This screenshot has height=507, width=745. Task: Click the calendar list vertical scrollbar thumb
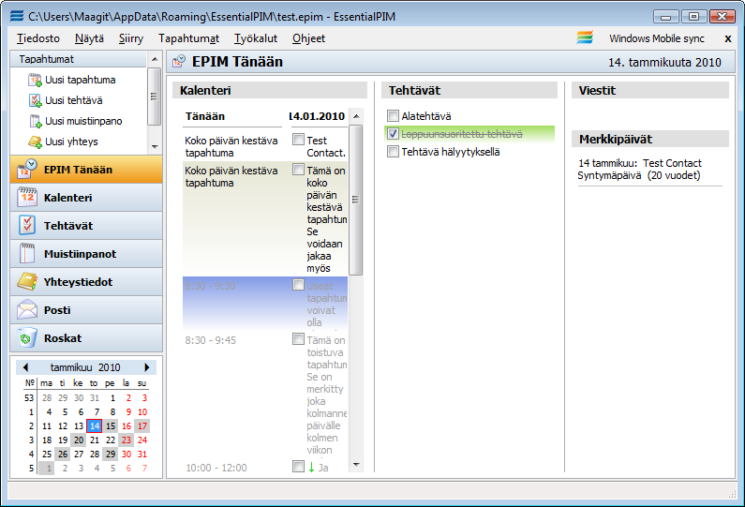click(x=355, y=200)
